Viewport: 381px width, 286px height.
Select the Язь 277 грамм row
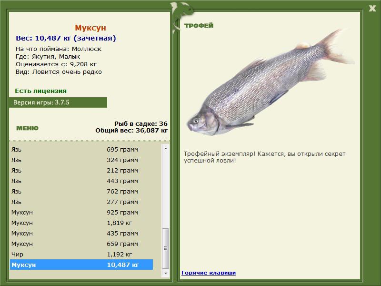pyautogui.click(x=81, y=202)
